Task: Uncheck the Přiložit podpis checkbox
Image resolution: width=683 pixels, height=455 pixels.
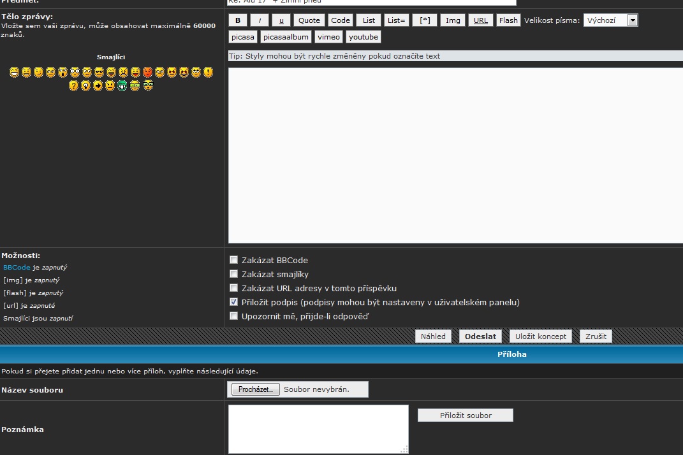Action: click(234, 302)
